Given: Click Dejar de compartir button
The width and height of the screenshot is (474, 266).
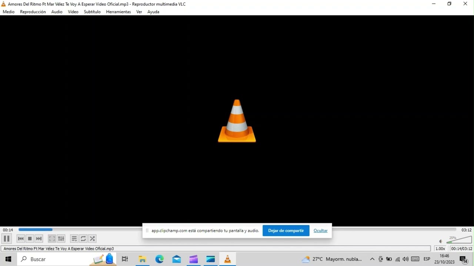Looking at the screenshot, I should click(286, 231).
